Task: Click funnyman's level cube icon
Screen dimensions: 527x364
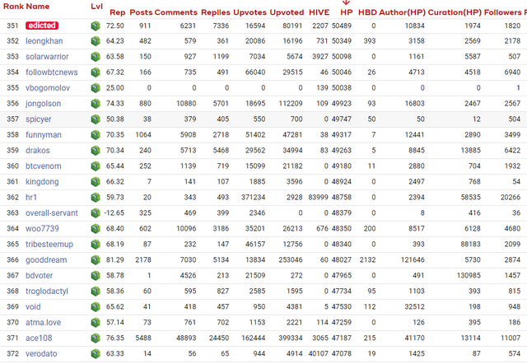Action: pyautogui.click(x=96, y=135)
